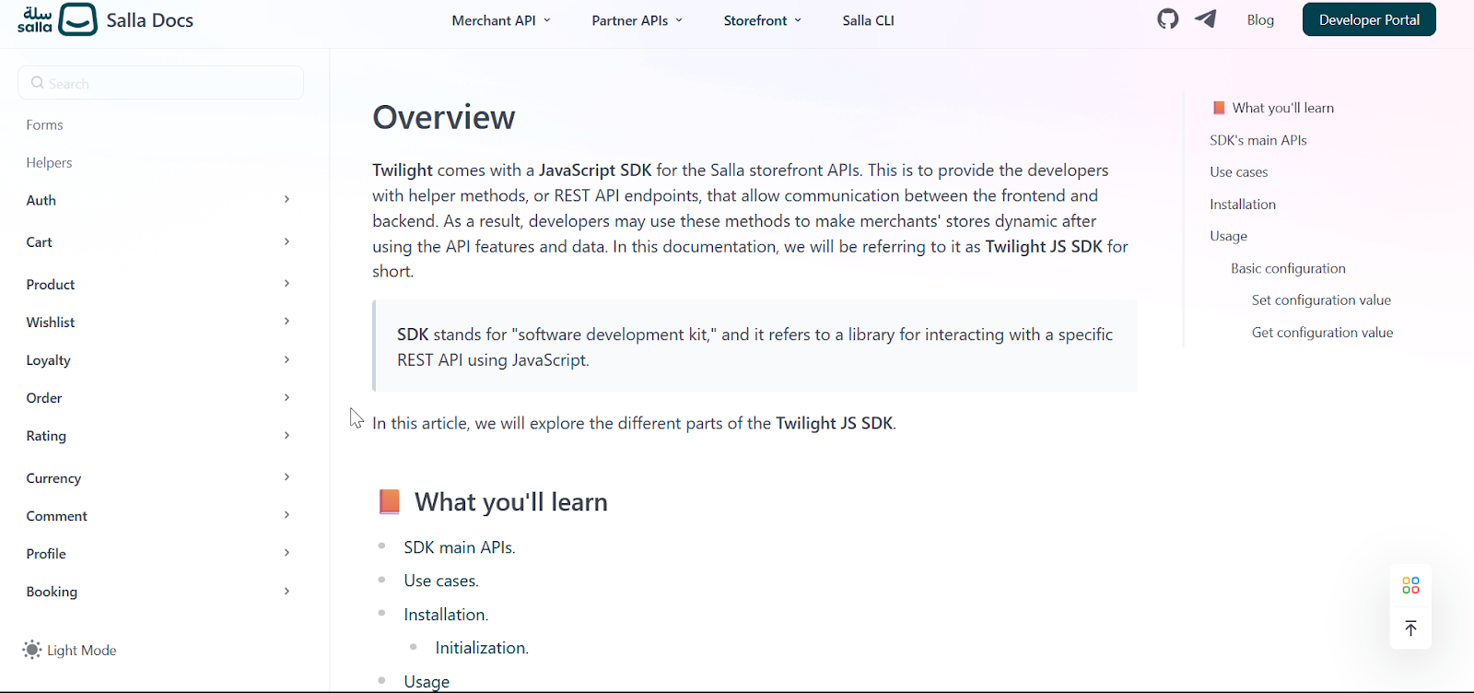Click the What you'll learn heading

(492, 502)
